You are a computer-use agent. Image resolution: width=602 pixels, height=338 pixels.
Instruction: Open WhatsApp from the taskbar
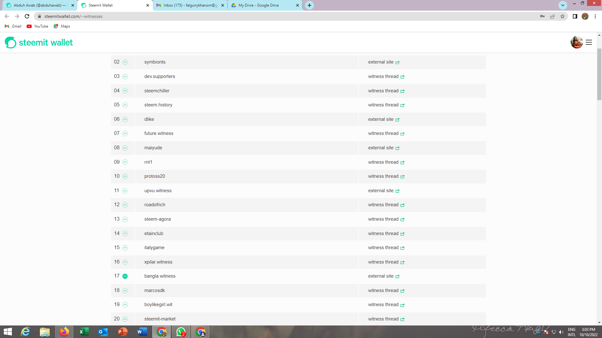[181, 332]
